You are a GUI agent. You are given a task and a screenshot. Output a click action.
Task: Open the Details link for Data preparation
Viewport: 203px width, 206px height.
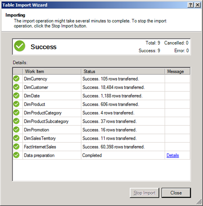[172, 155]
